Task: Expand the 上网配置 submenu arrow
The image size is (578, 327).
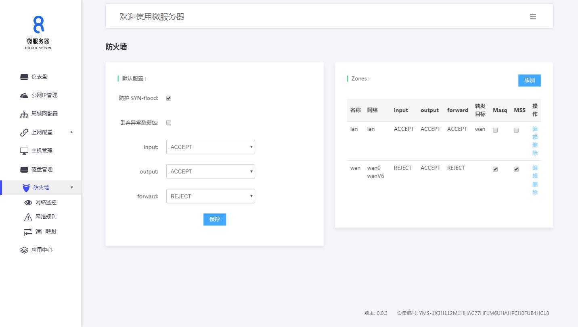Action: 72,132
